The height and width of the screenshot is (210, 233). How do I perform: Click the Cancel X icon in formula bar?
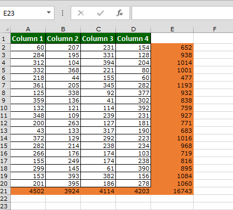click(x=81, y=13)
